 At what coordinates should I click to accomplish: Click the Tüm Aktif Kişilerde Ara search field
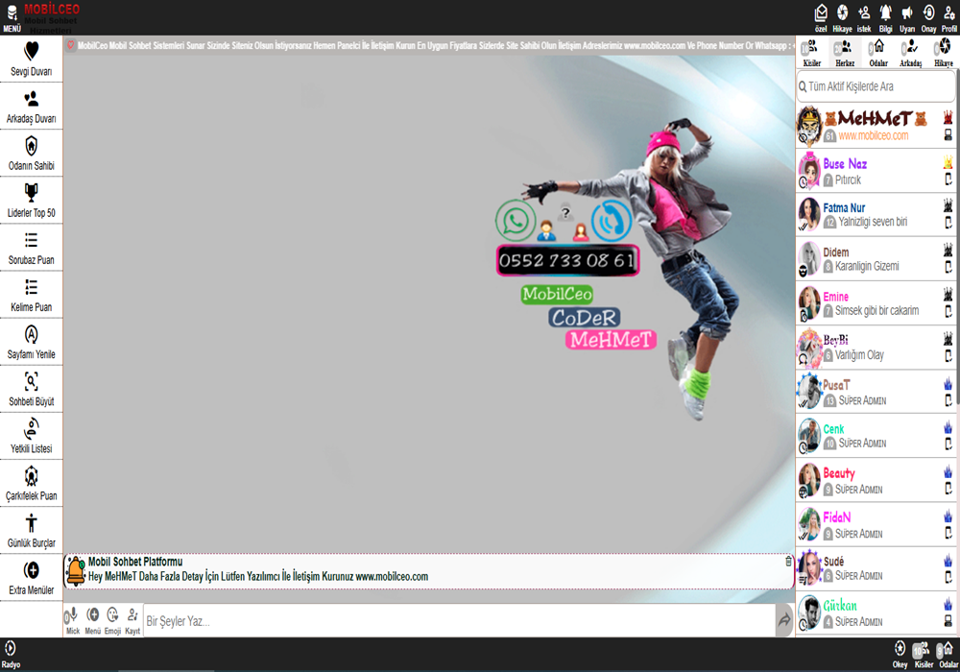coord(878,86)
